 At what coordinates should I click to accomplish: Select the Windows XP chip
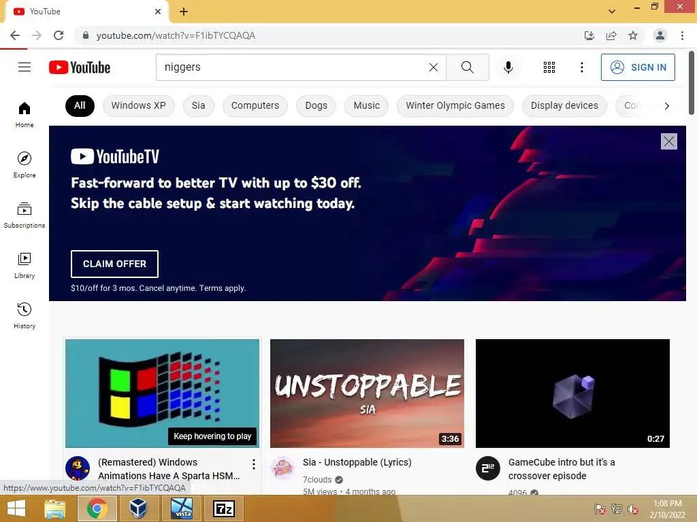[138, 105]
